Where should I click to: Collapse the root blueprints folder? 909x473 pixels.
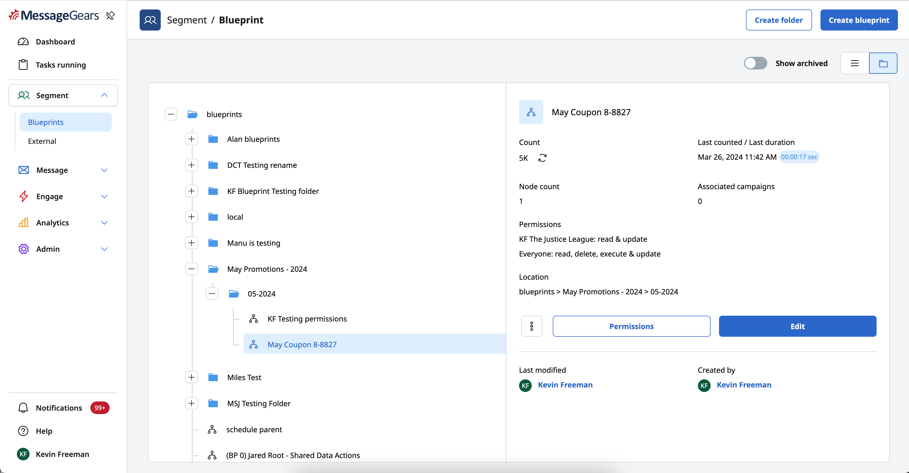171,114
